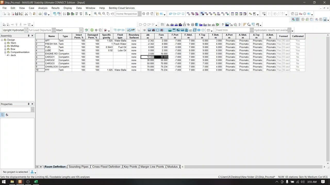Click the New file icon
This screenshot has width=330, height=185.
(4, 14)
